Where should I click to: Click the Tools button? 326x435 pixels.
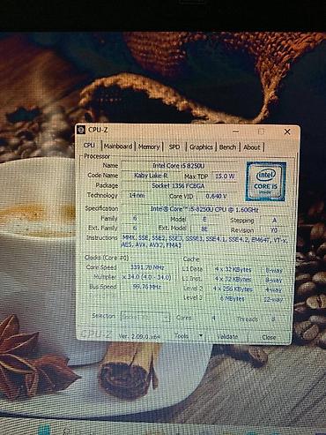tap(182, 335)
